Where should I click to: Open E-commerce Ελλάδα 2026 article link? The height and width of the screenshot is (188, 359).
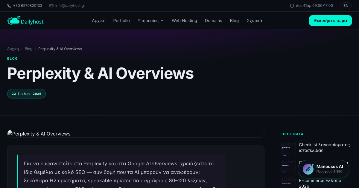coord(320,183)
